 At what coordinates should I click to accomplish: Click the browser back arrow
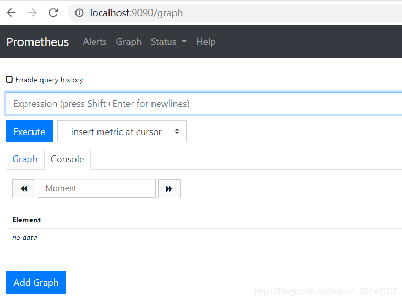point(11,13)
